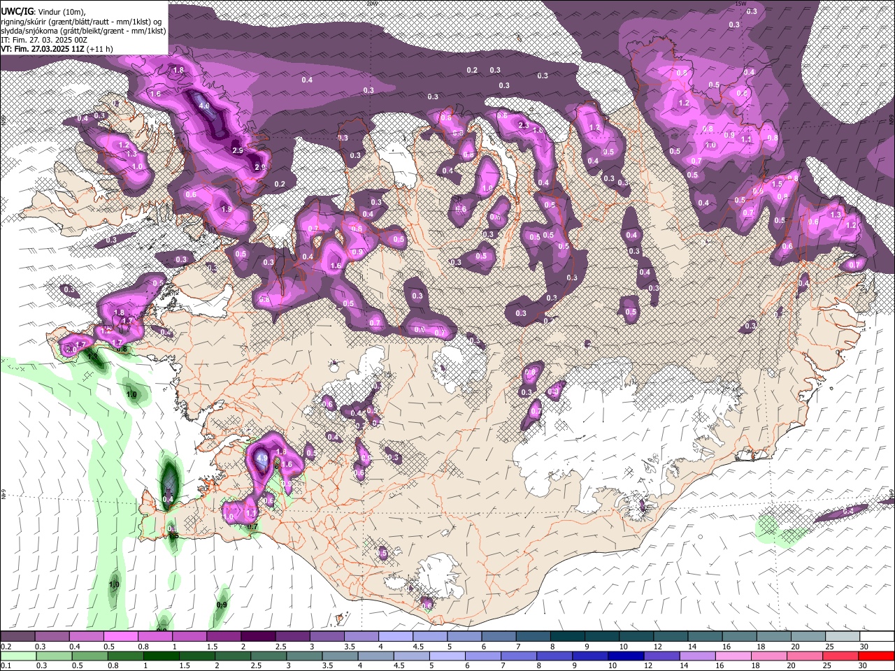Click the 'slydda/snjókoma' legend description line
The height and width of the screenshot is (671, 895).
(83, 31)
